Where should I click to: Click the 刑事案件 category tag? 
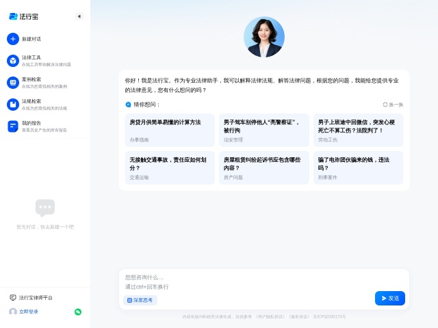point(328,178)
